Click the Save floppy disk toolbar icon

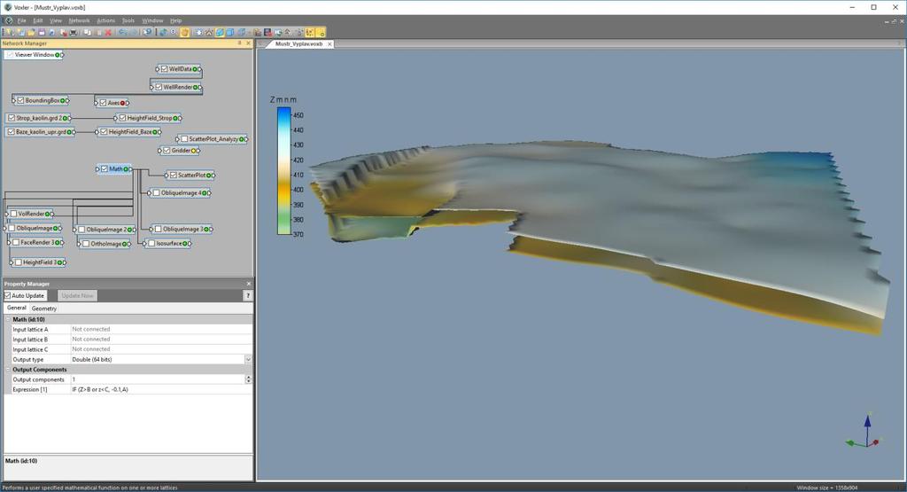click(x=42, y=33)
